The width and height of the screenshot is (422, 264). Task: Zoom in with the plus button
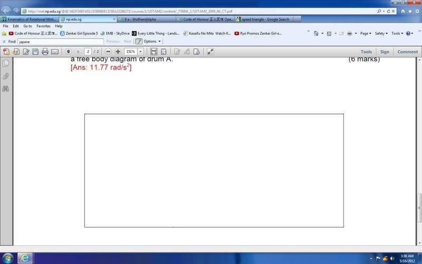(x=118, y=51)
